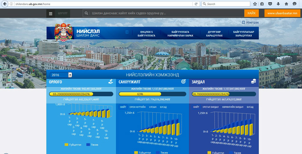Click the Нэвтрэх login link
This screenshot has width=302, height=154.
point(252,23)
